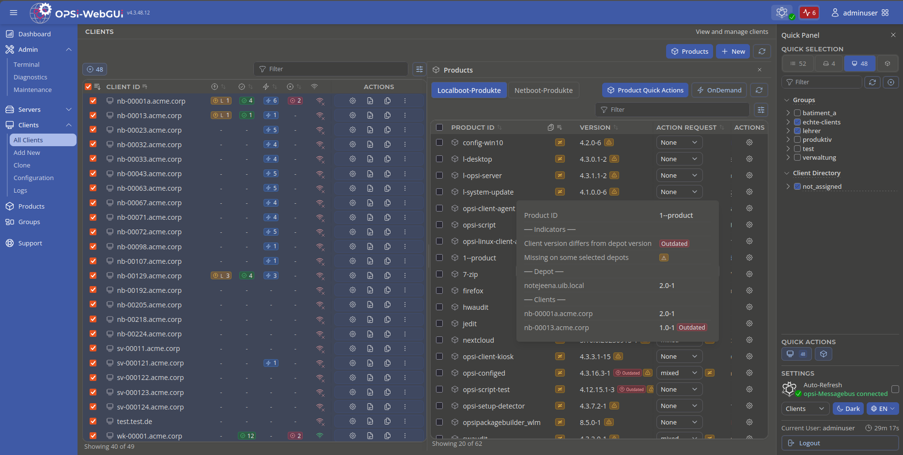Open the hamburger navigation menu
This screenshot has height=455, width=903.
(14, 13)
